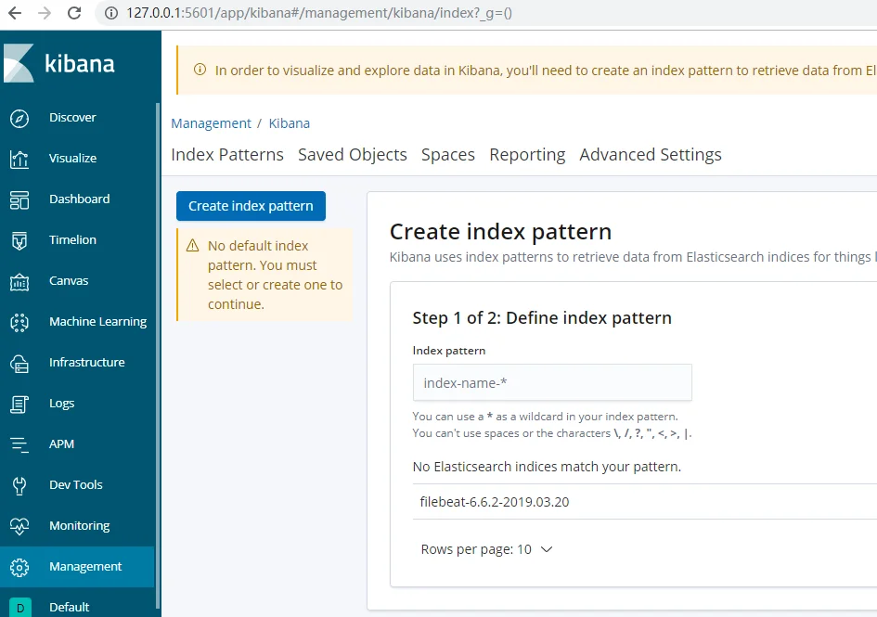Screen dimensions: 877x617
Task: Click the Kibana logo
Action: pyautogui.click(x=60, y=63)
